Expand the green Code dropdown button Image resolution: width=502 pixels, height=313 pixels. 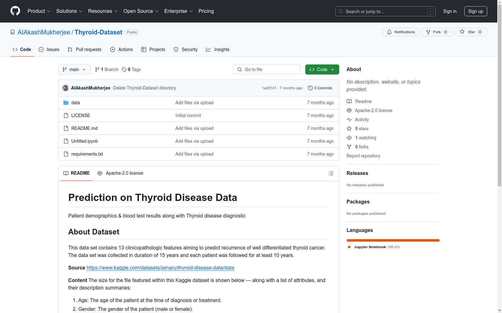(322, 69)
